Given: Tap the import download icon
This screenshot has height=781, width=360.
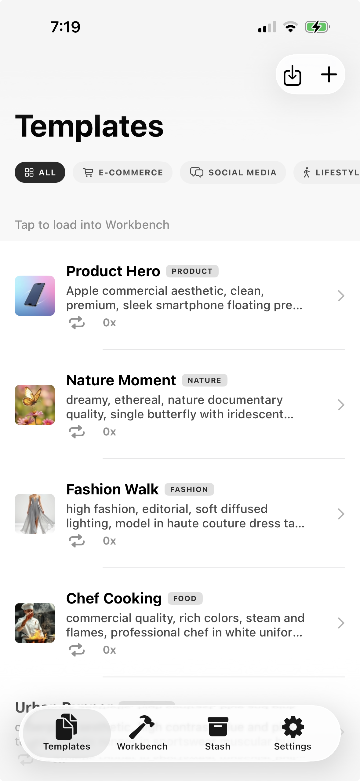Looking at the screenshot, I should pos(292,75).
